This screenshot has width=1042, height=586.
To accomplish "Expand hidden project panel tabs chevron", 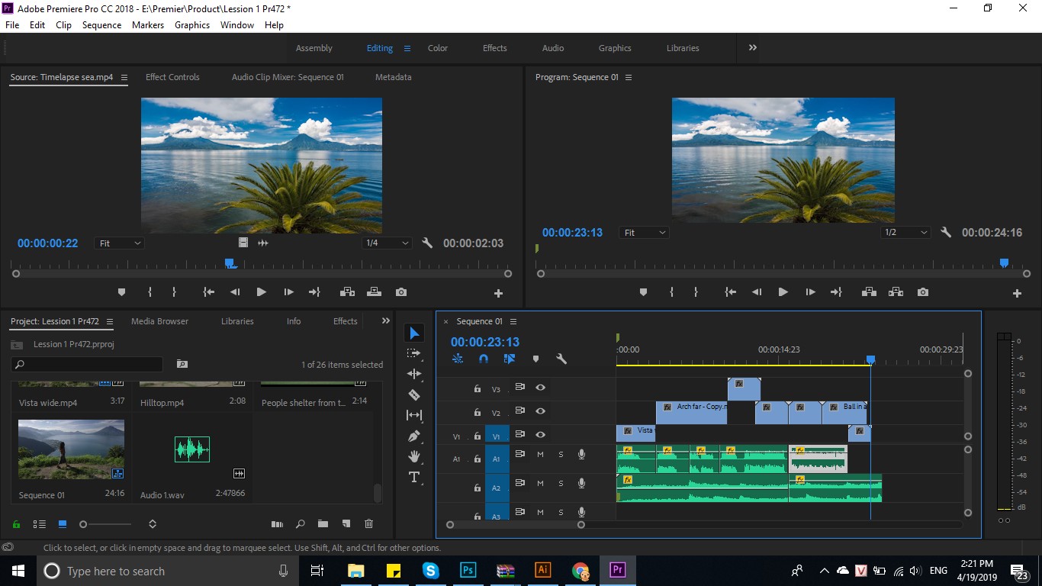I will 386,321.
